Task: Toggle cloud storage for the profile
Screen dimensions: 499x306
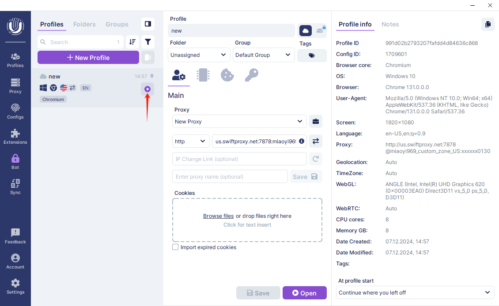Action: [305, 30]
